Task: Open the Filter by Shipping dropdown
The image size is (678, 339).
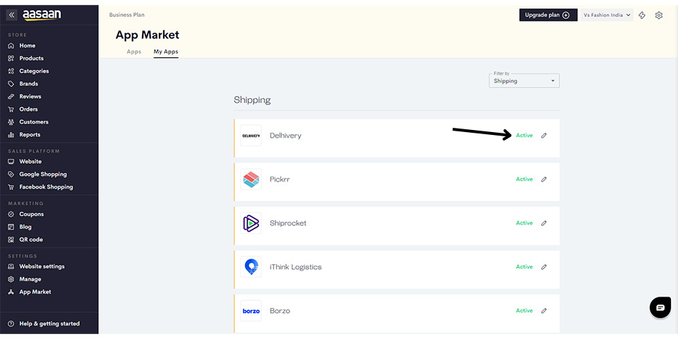Action: pyautogui.click(x=524, y=81)
